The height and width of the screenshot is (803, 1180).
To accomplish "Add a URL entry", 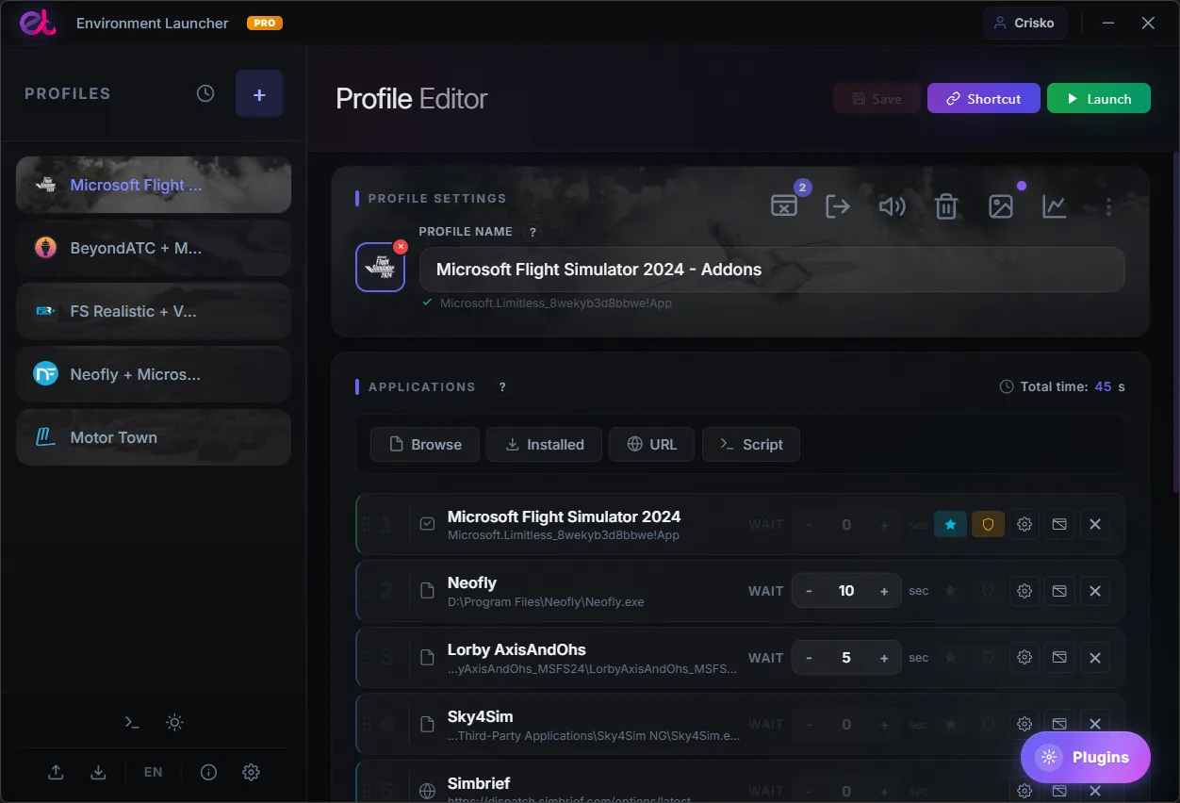I will point(652,444).
